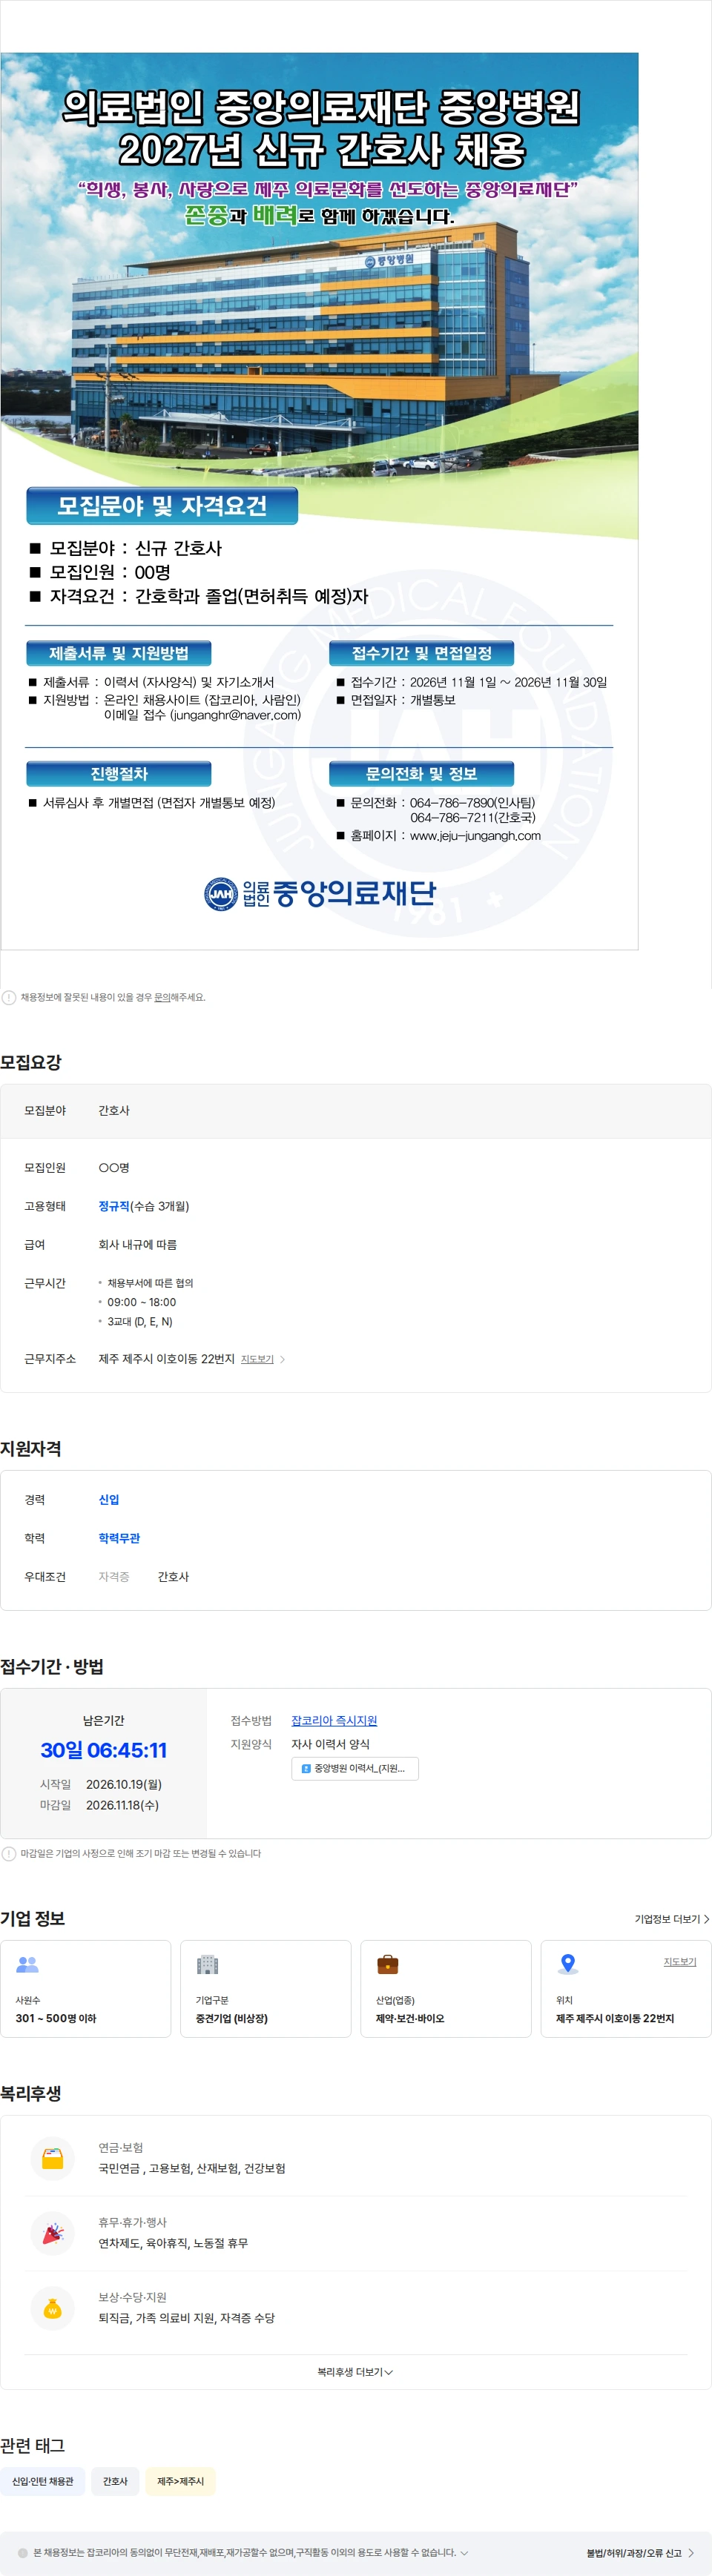Image resolution: width=712 pixels, height=2576 pixels.
Task: Open 지도보기 link in the 위치 card
Action: pyautogui.click(x=680, y=1962)
